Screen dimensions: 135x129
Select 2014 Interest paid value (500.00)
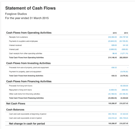coord(125,49)
